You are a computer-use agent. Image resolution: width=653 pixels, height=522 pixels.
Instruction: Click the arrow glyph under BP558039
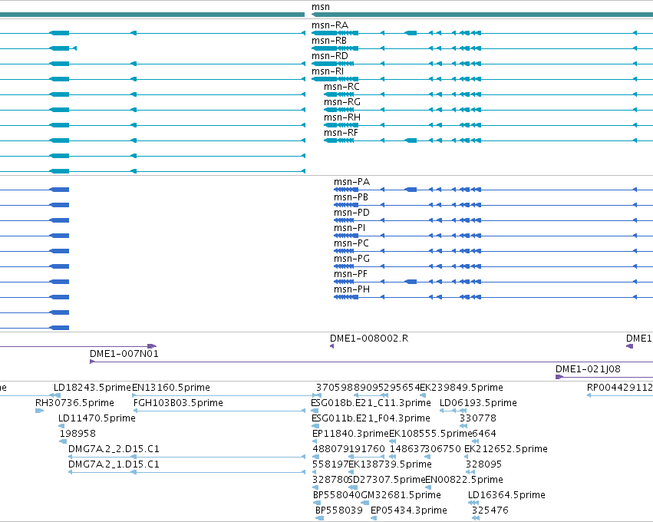click(319, 518)
